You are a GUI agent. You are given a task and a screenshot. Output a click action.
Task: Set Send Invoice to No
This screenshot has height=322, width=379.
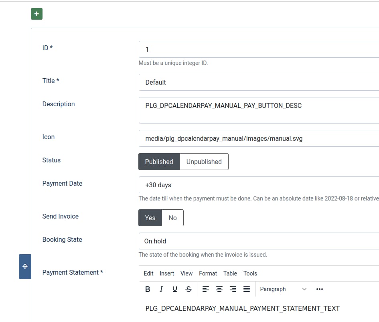(x=172, y=218)
